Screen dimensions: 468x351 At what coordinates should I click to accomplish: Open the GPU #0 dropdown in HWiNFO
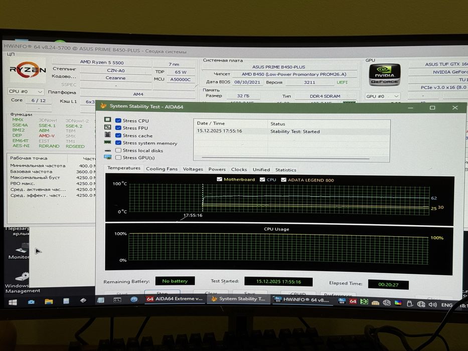point(382,96)
